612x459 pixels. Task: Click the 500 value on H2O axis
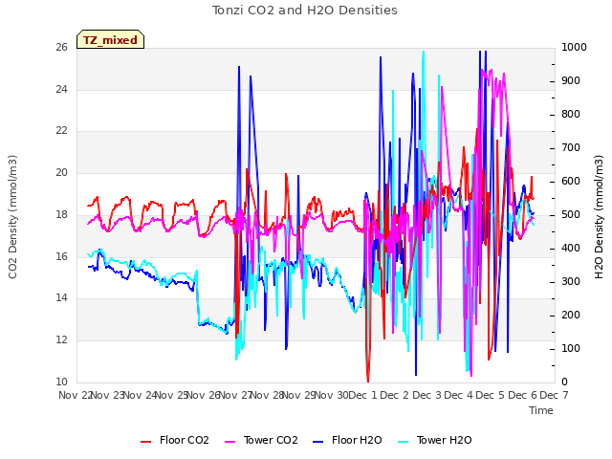[x=571, y=214]
